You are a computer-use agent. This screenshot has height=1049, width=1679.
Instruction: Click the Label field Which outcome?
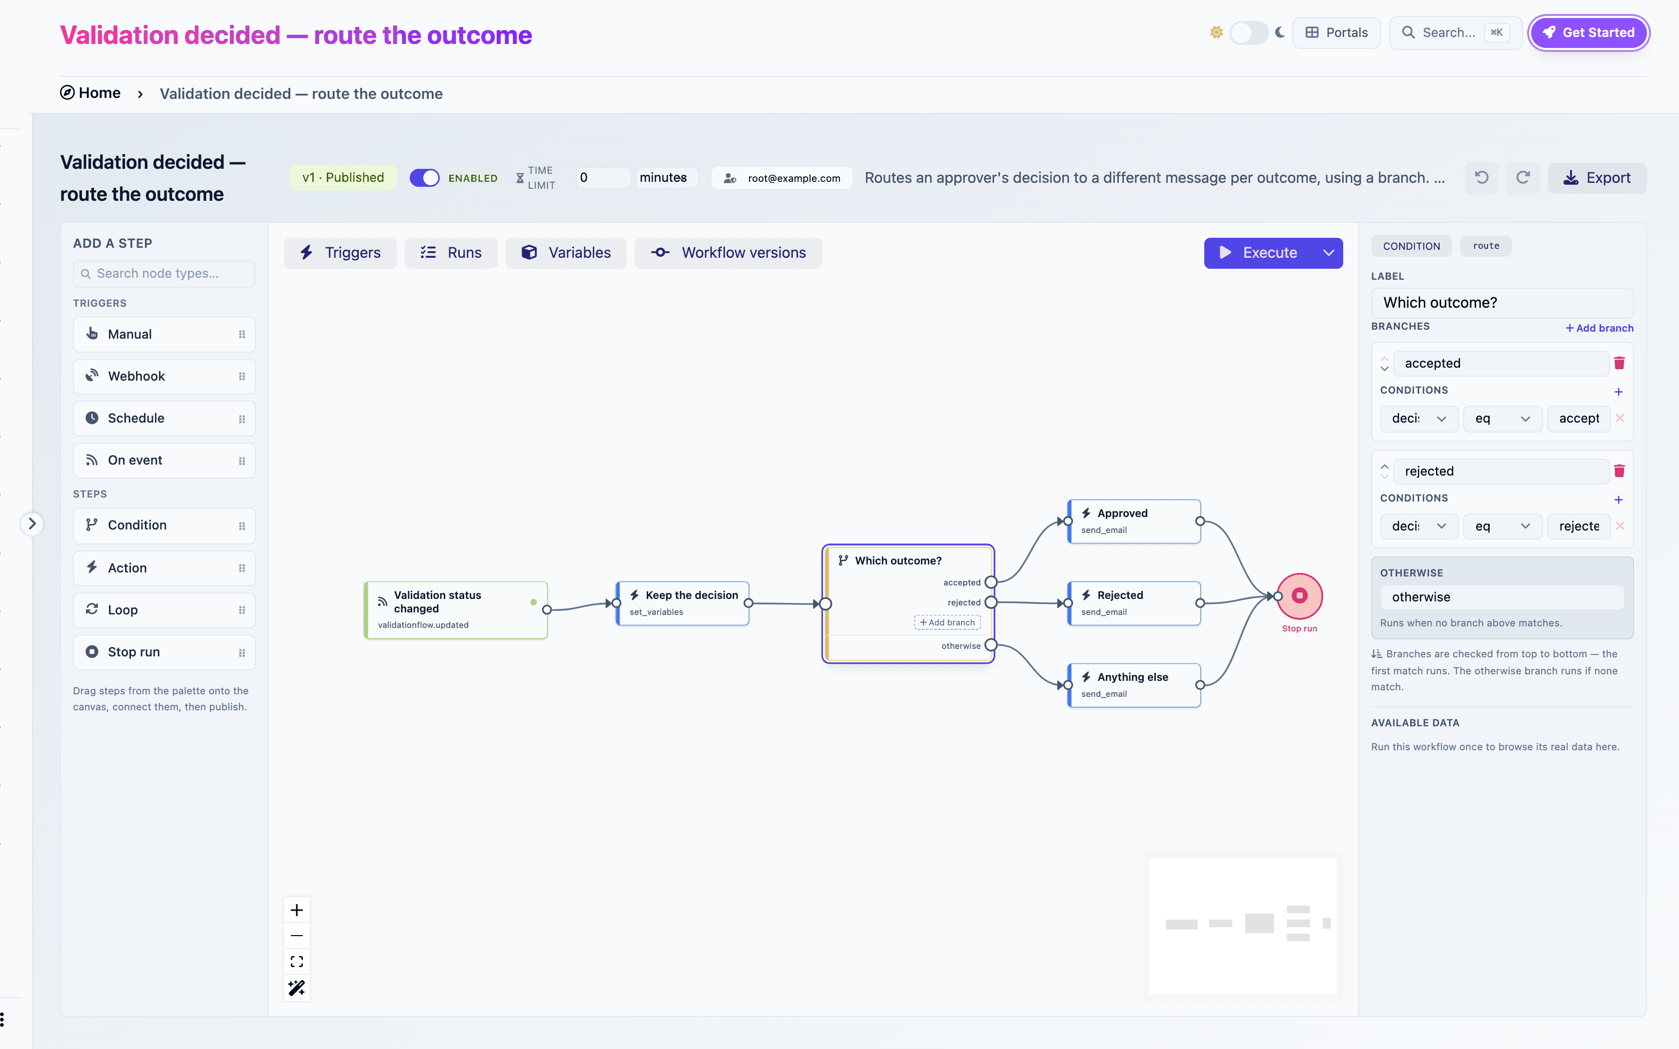click(x=1502, y=303)
